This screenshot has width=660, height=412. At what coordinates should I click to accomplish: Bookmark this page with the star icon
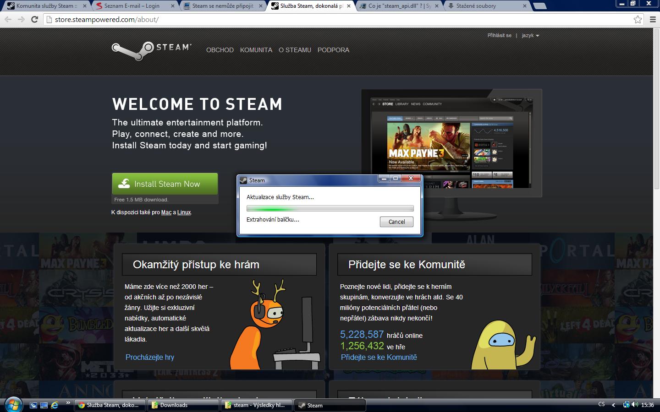click(638, 19)
